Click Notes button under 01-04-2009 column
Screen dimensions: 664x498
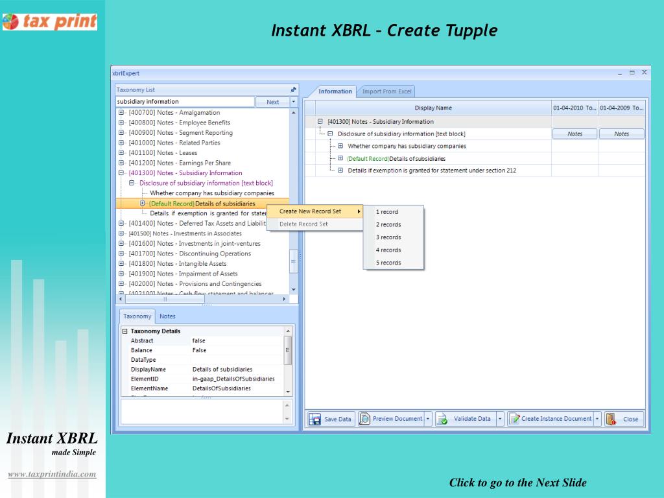(x=621, y=134)
